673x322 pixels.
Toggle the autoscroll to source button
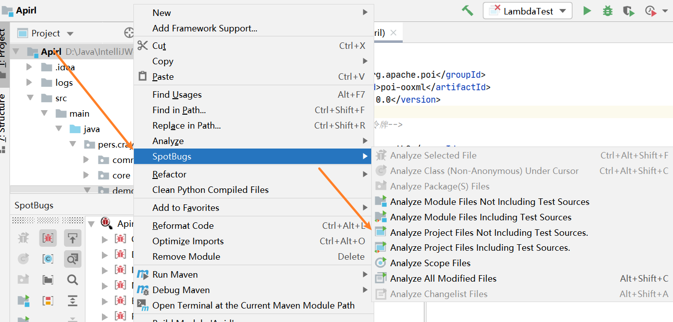tap(72, 238)
